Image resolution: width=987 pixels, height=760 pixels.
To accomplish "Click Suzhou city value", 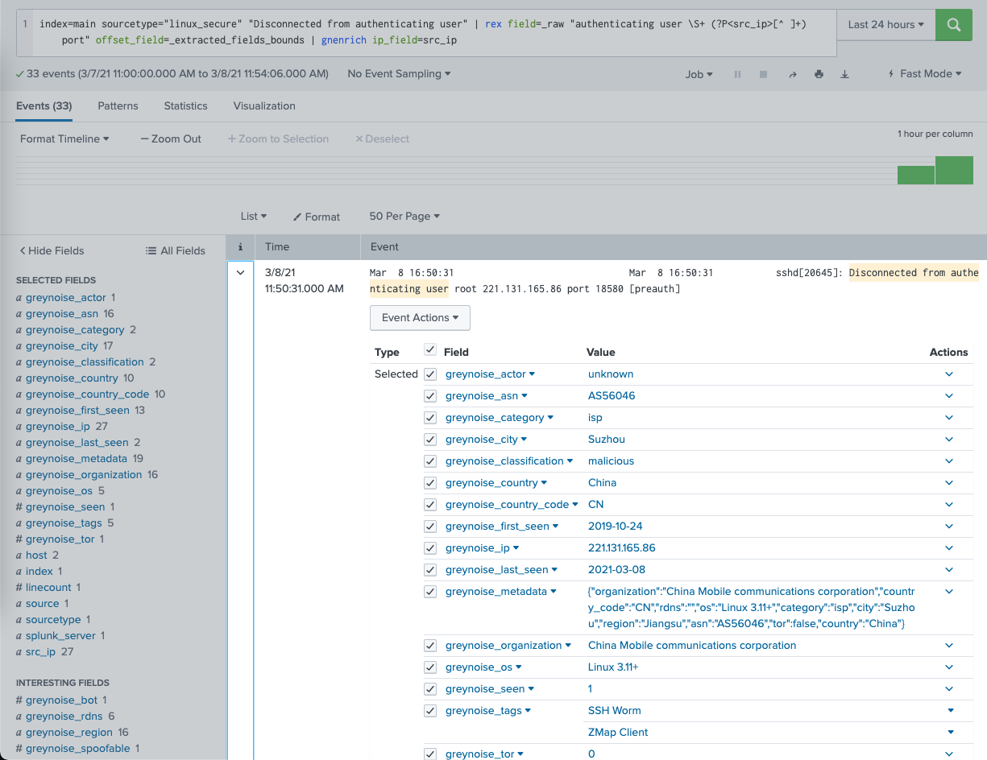I will click(x=607, y=440).
